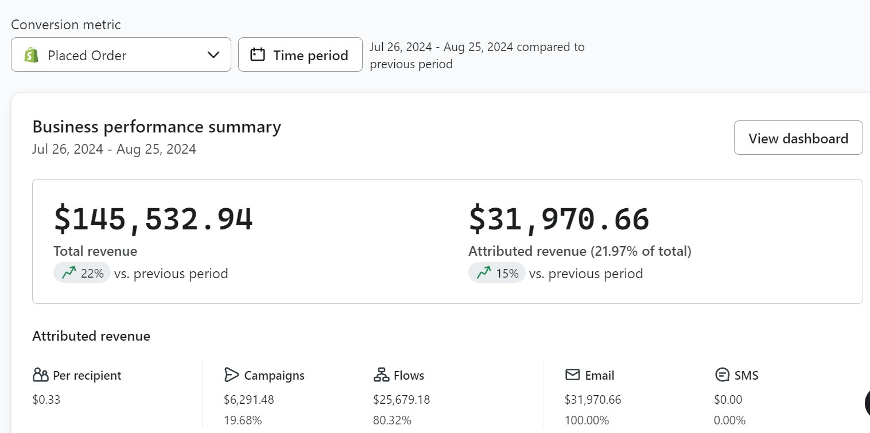This screenshot has width=870, height=433.
Task: Open the Time period picker
Action: coord(300,54)
